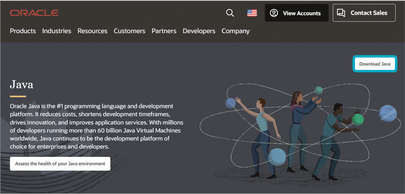This screenshot has height=194, width=405.
Task: Open the Products menu
Action: [23, 31]
